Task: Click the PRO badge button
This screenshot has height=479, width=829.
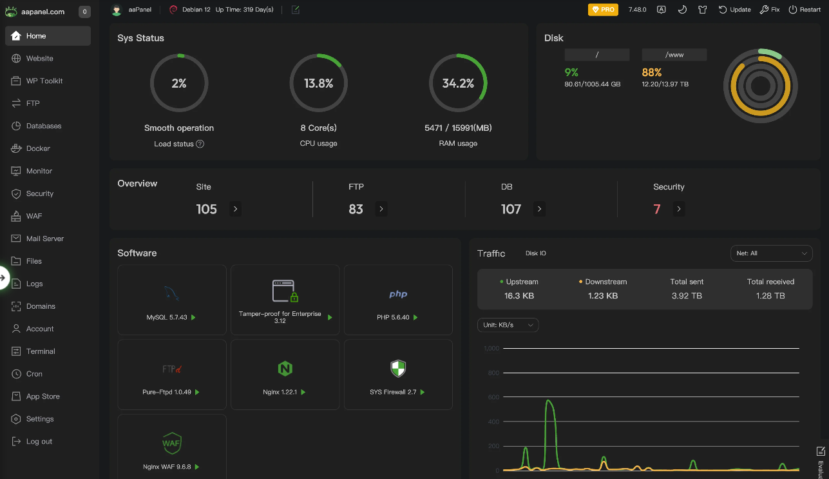Action: (603, 10)
